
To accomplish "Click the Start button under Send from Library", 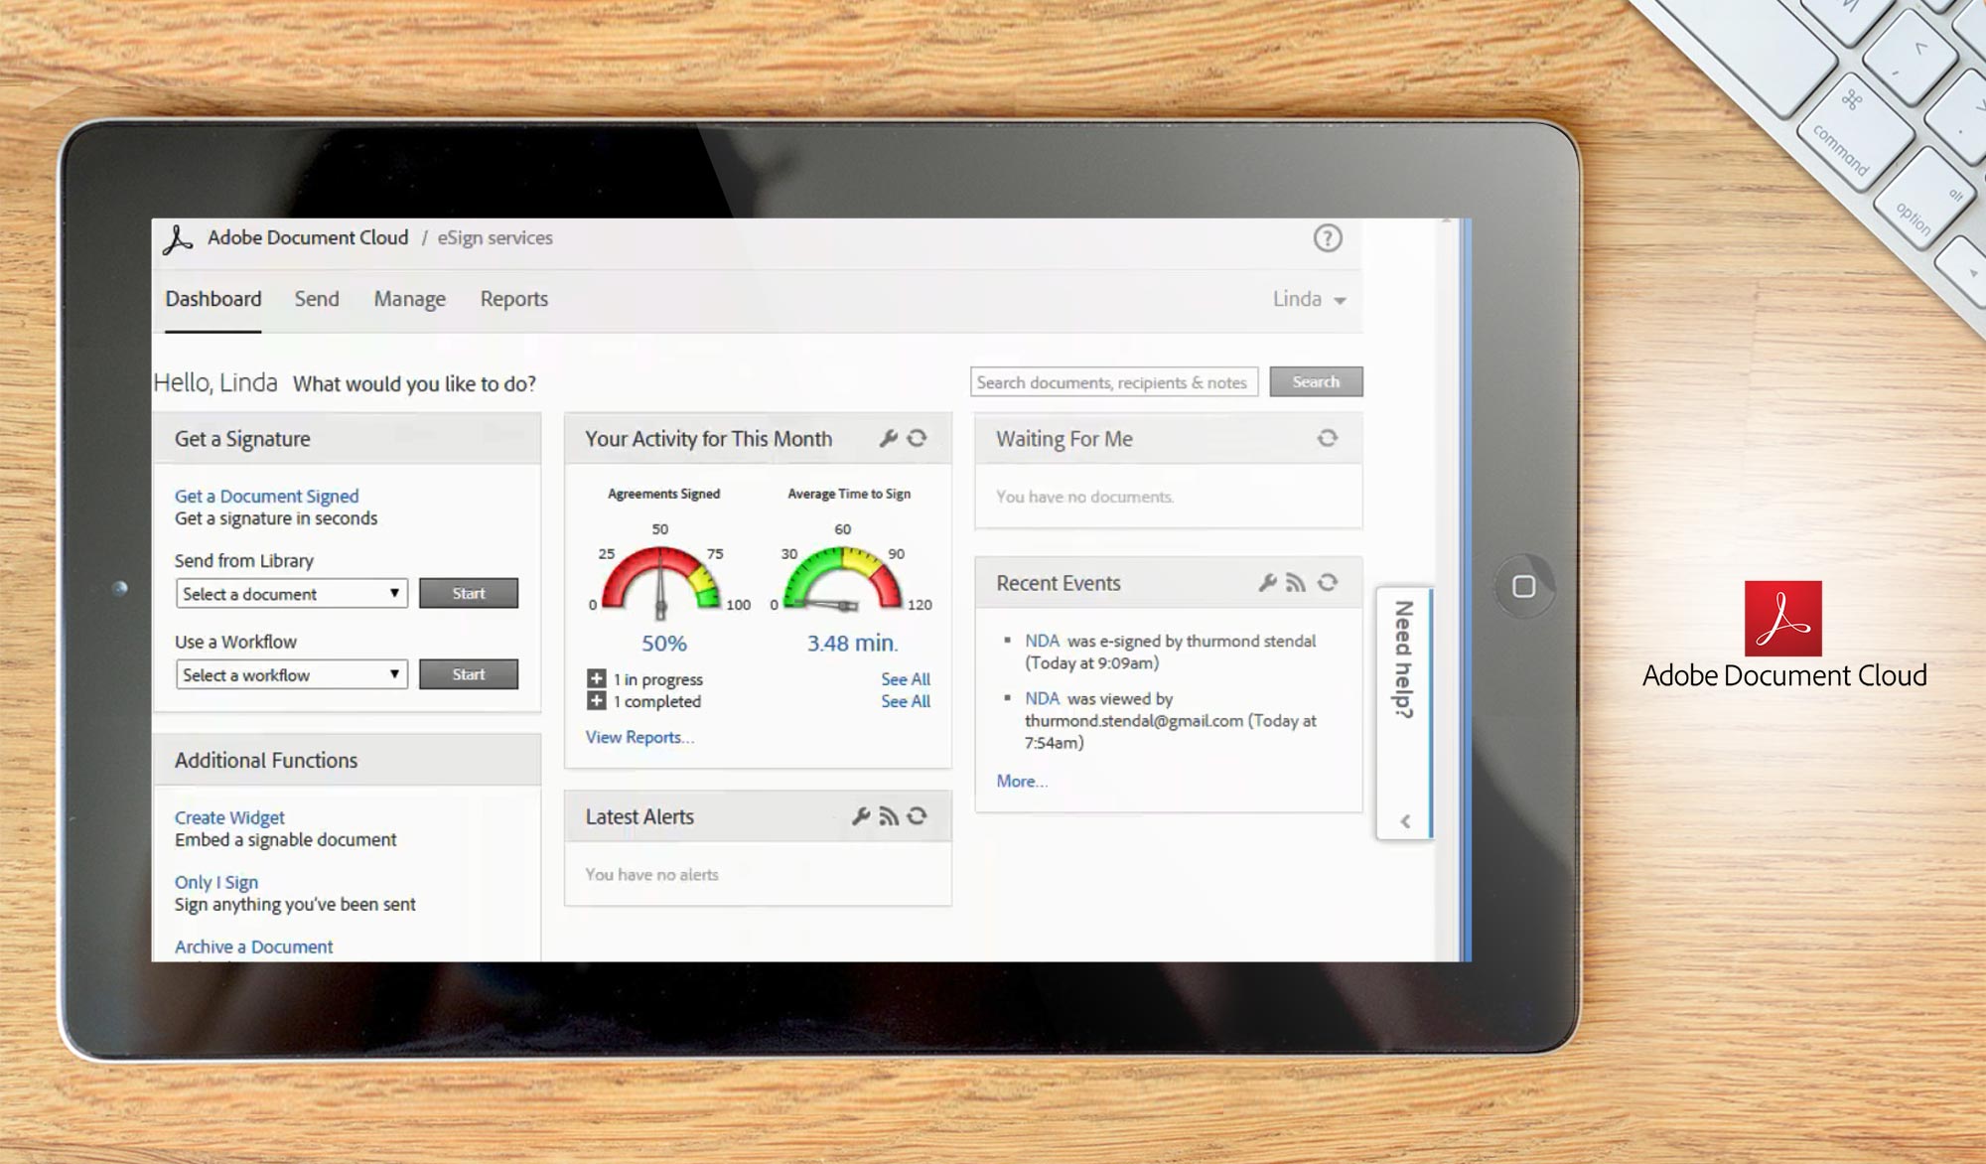I will (469, 593).
